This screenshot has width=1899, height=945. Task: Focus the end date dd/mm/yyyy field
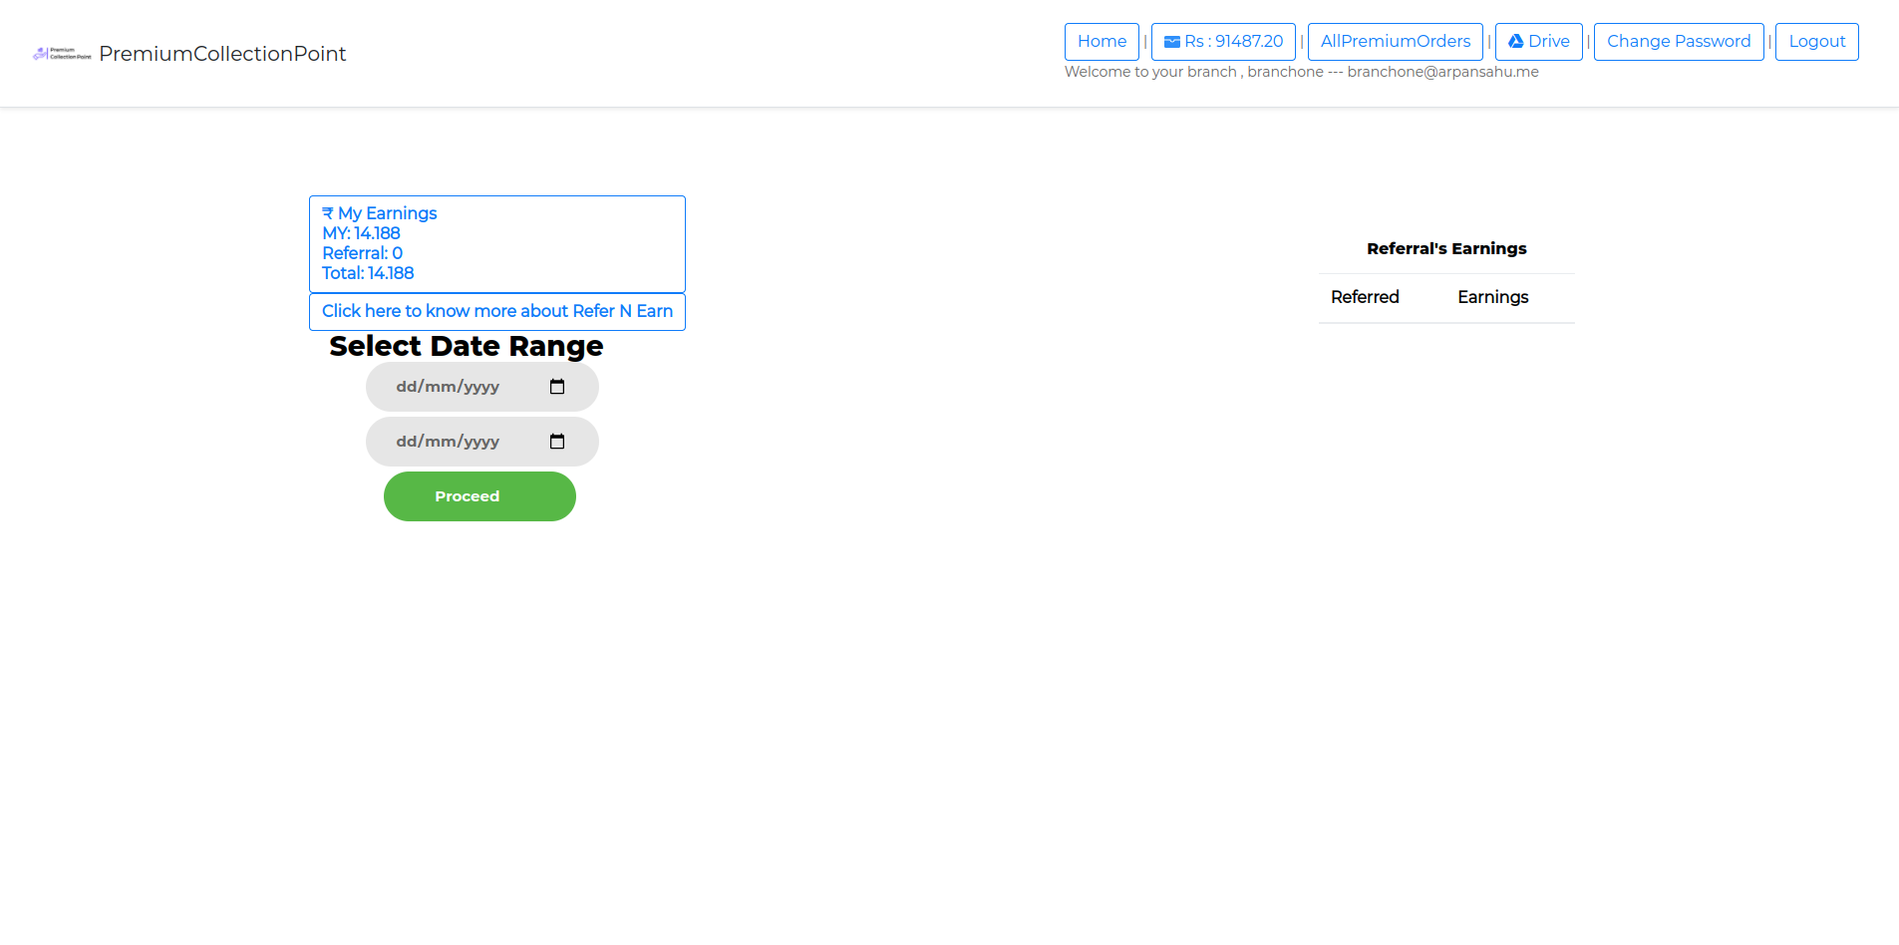click(449, 442)
